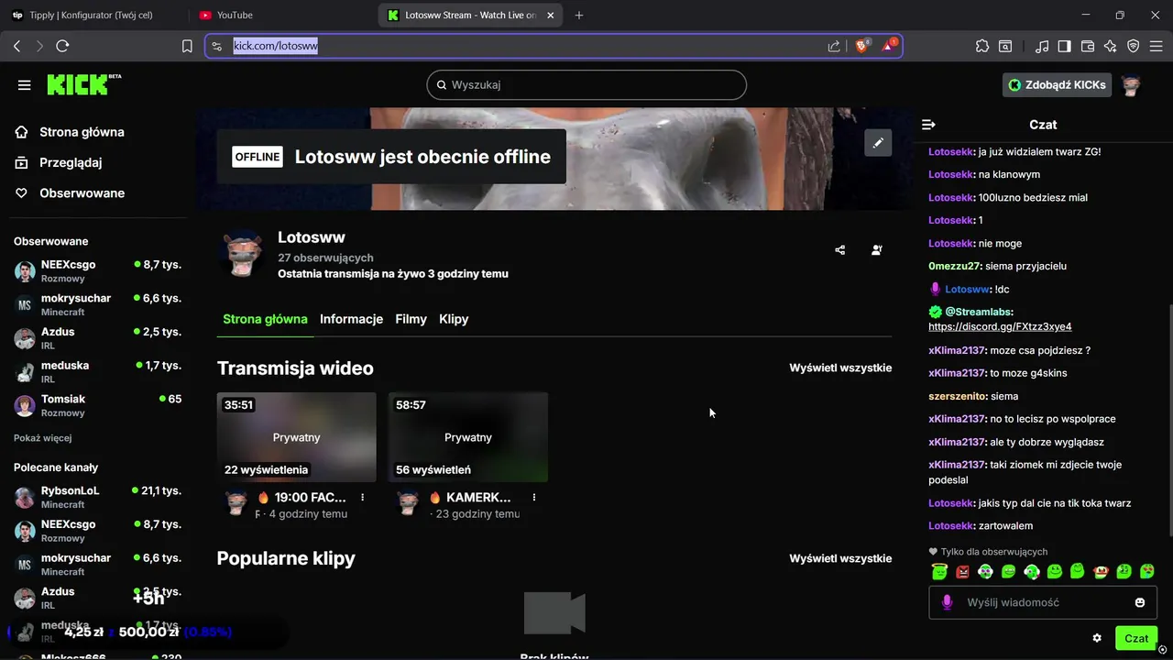The height and width of the screenshot is (660, 1173).
Task: Open the hamburger menu beside the KICK logo
Action: 25,85
